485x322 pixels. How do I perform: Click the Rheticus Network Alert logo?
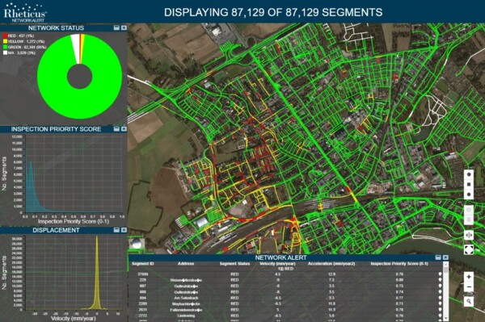pos(25,12)
